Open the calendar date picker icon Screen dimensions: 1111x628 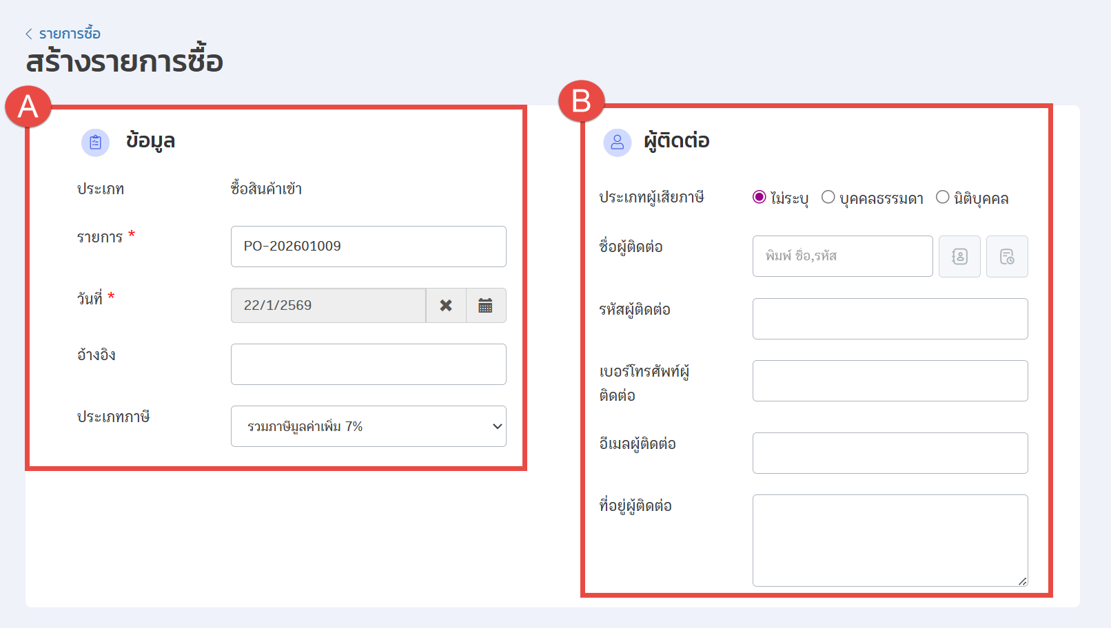[x=485, y=305]
